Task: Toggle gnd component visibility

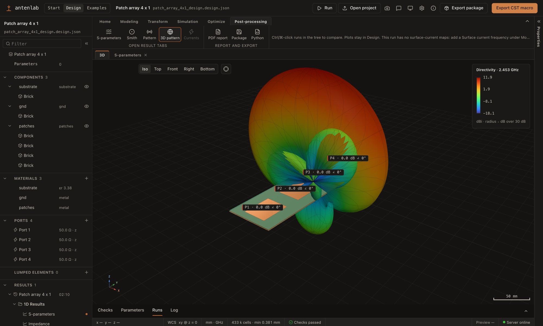Action: 86,106
